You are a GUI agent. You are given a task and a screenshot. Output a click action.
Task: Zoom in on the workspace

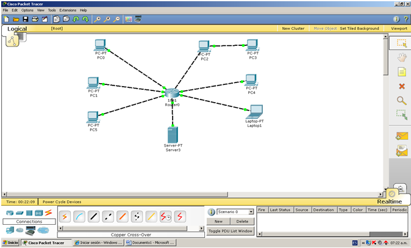pos(97,19)
